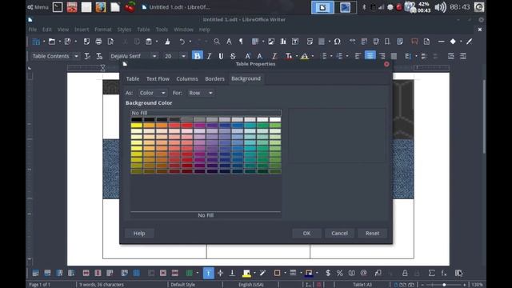Click the Highlighting Color icon
The image size is (512, 288).
point(305,56)
